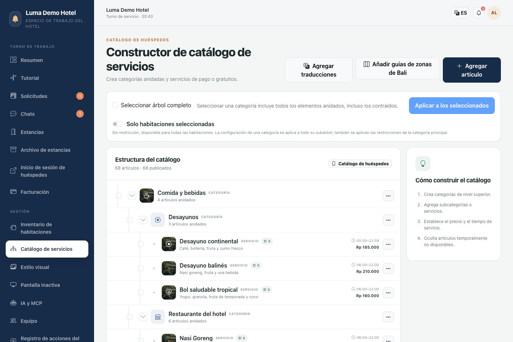This screenshot has height=342, width=513.
Task: Check the Desayunos category checkbox
Action: pyautogui.click(x=130, y=220)
